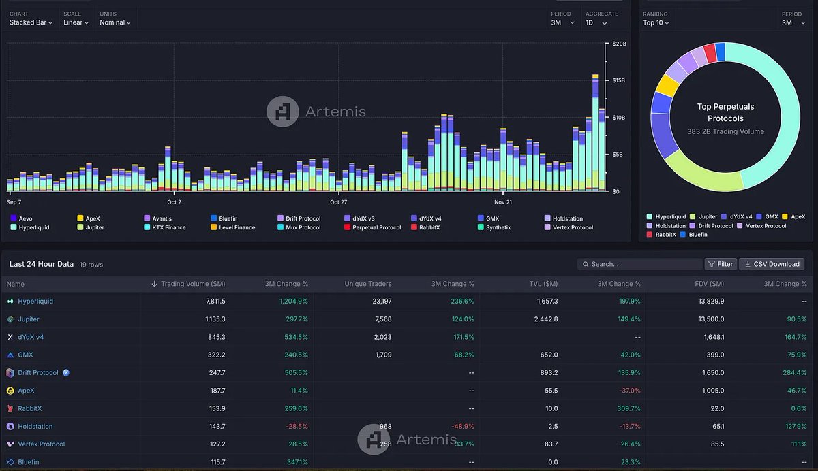Open the RabbitX protocol link
The image size is (818, 471).
click(x=30, y=408)
